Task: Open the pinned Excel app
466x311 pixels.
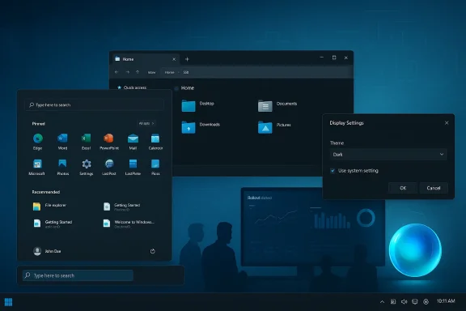Action: tap(87, 138)
